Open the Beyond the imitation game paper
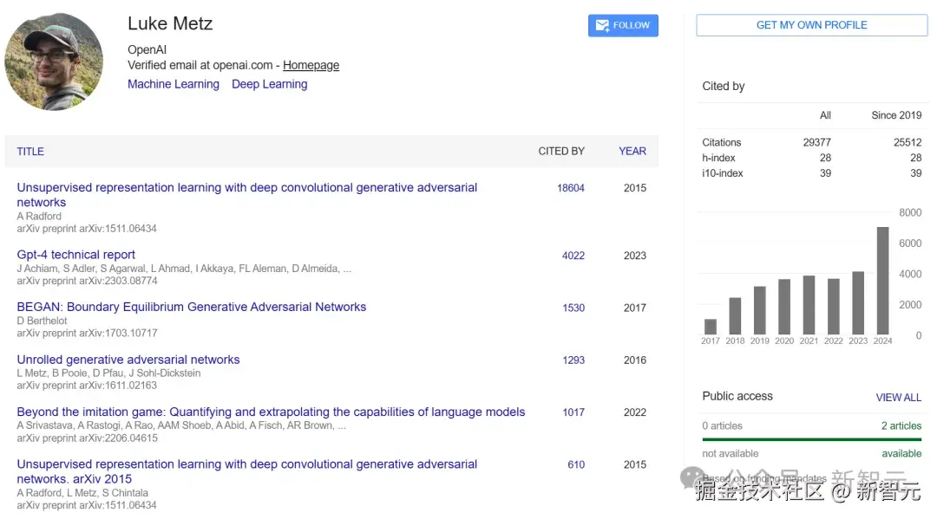Image resolution: width=937 pixels, height=519 pixels. coord(271,412)
